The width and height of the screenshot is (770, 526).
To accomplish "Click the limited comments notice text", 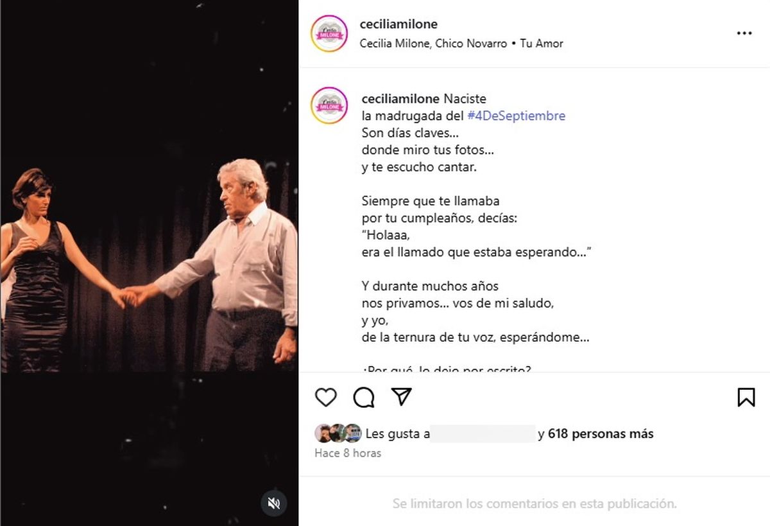I will pyautogui.click(x=535, y=504).
